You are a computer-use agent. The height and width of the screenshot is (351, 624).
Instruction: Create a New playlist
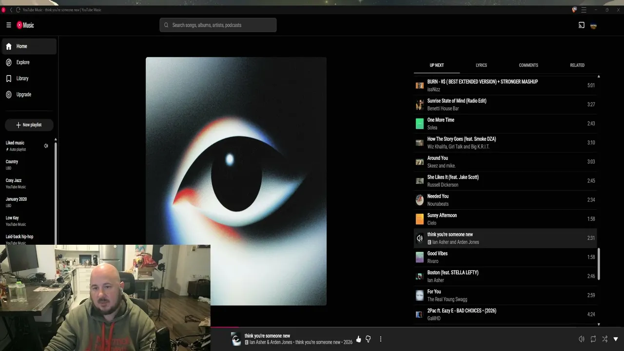point(29,125)
